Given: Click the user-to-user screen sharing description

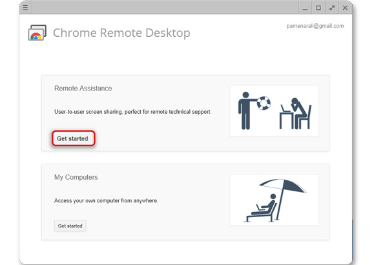Looking at the screenshot, I should (x=132, y=112).
